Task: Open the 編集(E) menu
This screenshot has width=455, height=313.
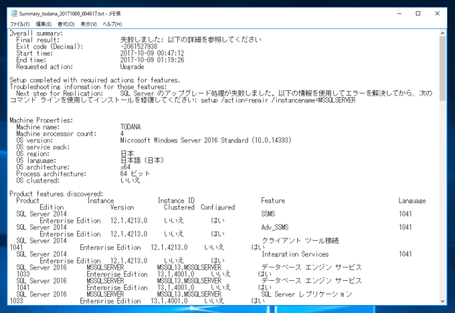Action: click(43, 24)
